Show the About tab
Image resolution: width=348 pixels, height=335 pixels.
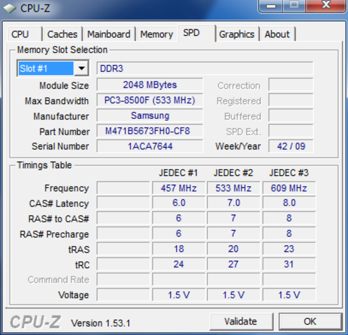(x=277, y=34)
